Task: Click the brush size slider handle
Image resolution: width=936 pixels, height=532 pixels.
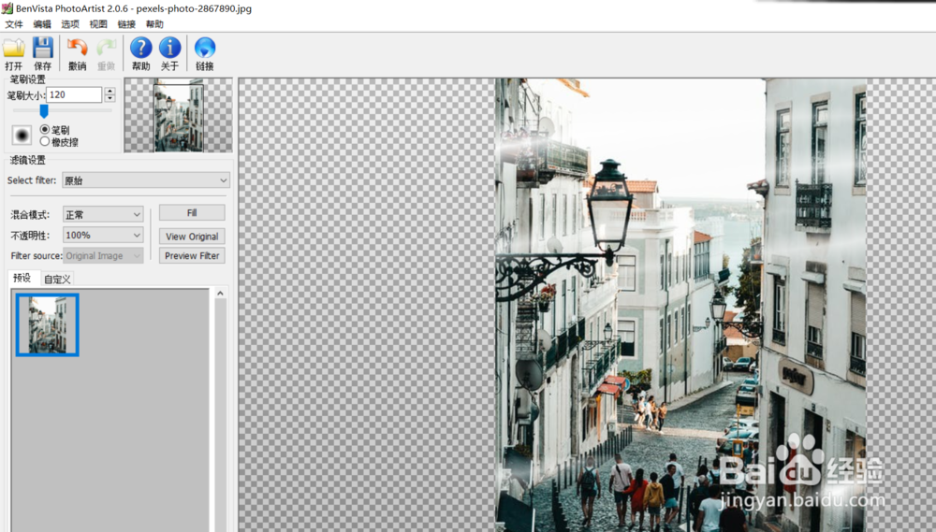Action: click(44, 111)
